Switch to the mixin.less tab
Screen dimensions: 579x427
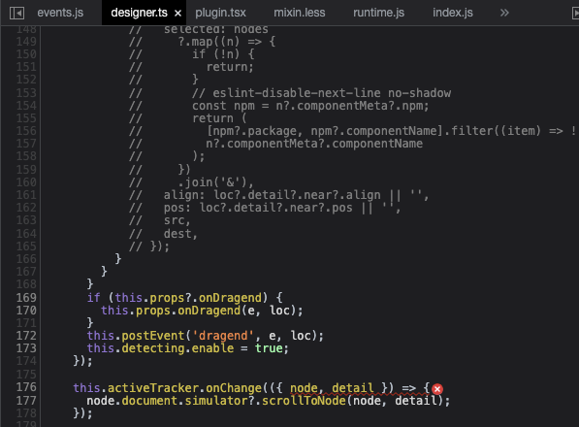[299, 13]
